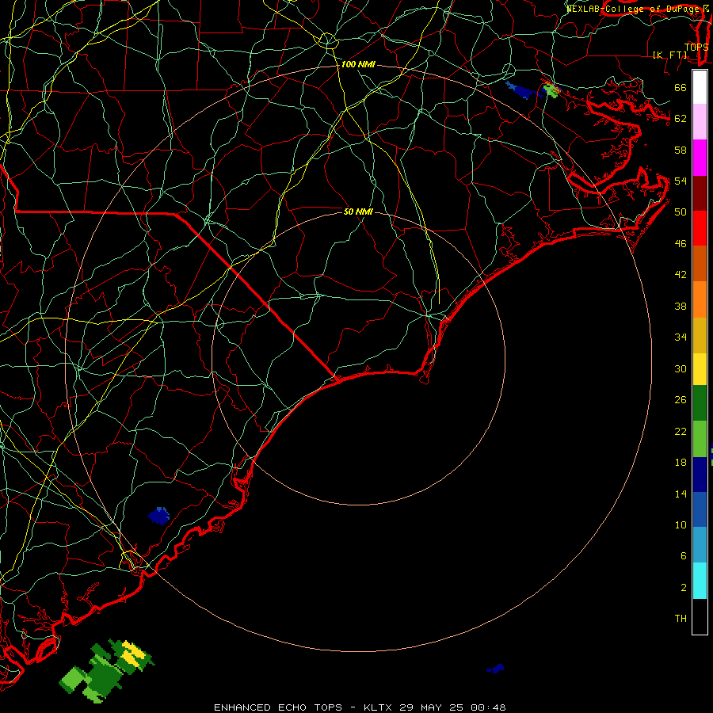Viewport: 713px width, 713px height.
Task: Click the gold 34 kft legend swatch
Action: pos(700,335)
